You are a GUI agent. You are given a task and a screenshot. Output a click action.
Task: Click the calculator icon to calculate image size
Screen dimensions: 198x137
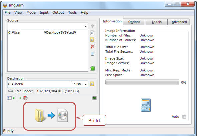[146, 105]
